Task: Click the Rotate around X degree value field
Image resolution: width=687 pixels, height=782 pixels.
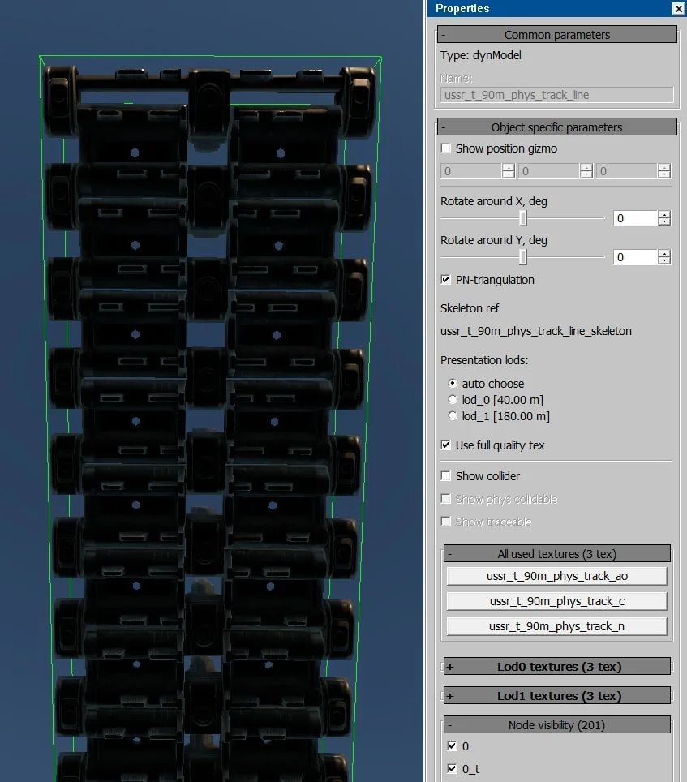Action: point(635,218)
